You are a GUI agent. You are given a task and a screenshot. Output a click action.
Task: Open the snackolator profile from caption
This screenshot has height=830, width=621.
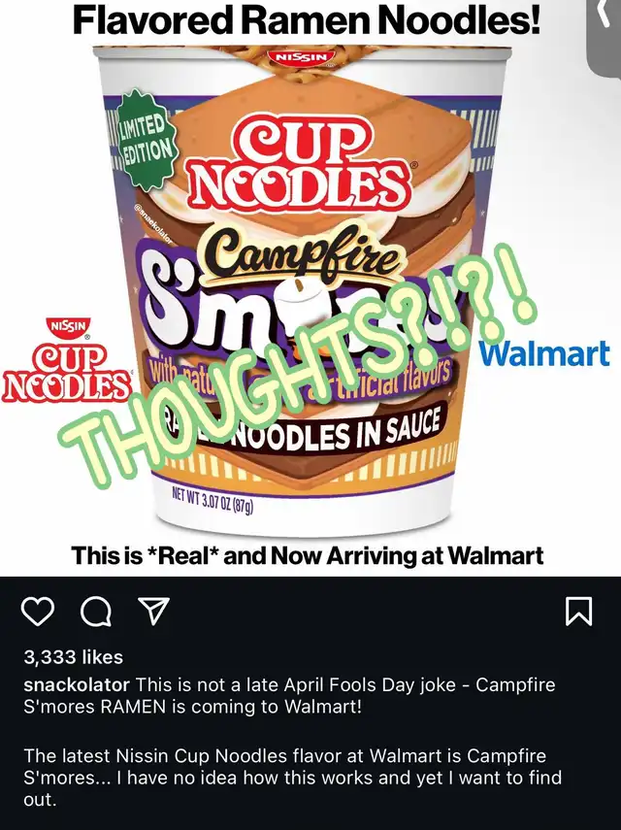click(77, 684)
